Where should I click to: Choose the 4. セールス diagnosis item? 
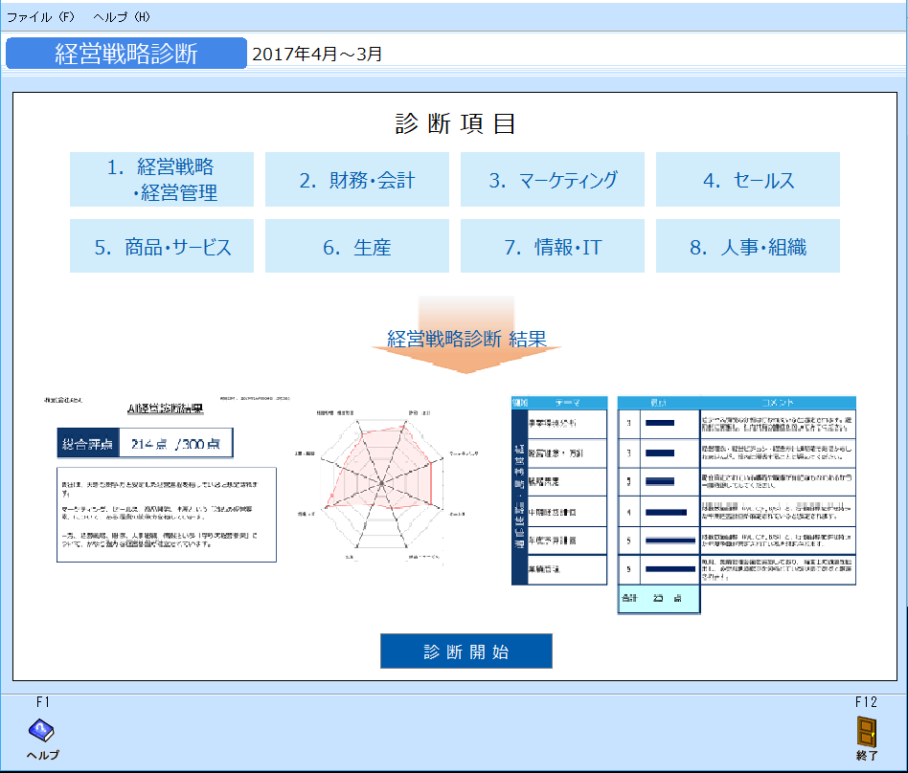tap(748, 180)
